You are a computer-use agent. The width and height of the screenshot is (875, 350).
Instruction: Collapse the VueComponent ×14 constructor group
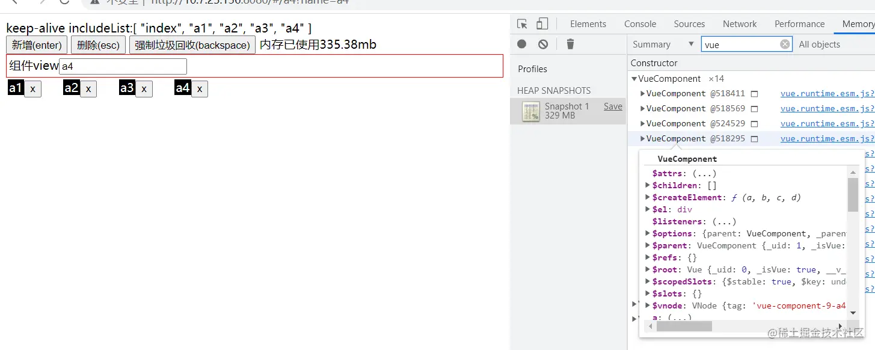[634, 79]
